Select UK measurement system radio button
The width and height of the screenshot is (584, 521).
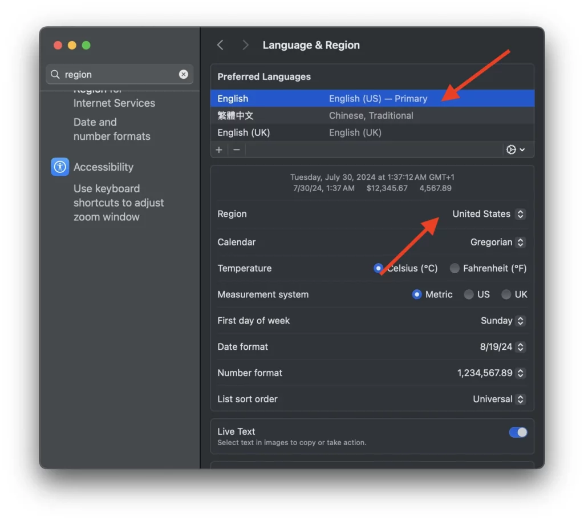coord(506,294)
